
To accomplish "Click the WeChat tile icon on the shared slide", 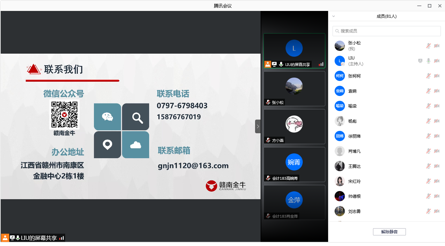I will [107, 117].
